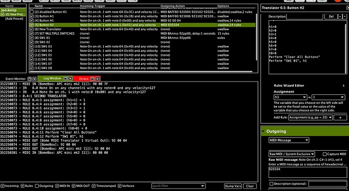The height and width of the screenshot is (191, 349).
Task: Click the Del button
Action: coord(331,17)
